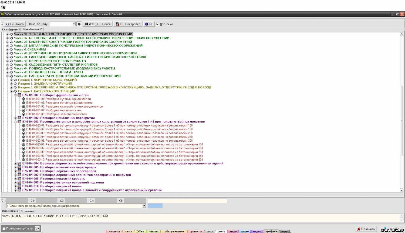Click into the Поиск по коду field
Screen dimensions: 405x233
tap(61, 24)
